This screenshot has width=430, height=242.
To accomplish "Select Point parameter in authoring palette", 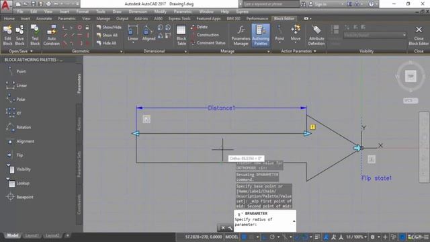I will (x=16, y=71).
